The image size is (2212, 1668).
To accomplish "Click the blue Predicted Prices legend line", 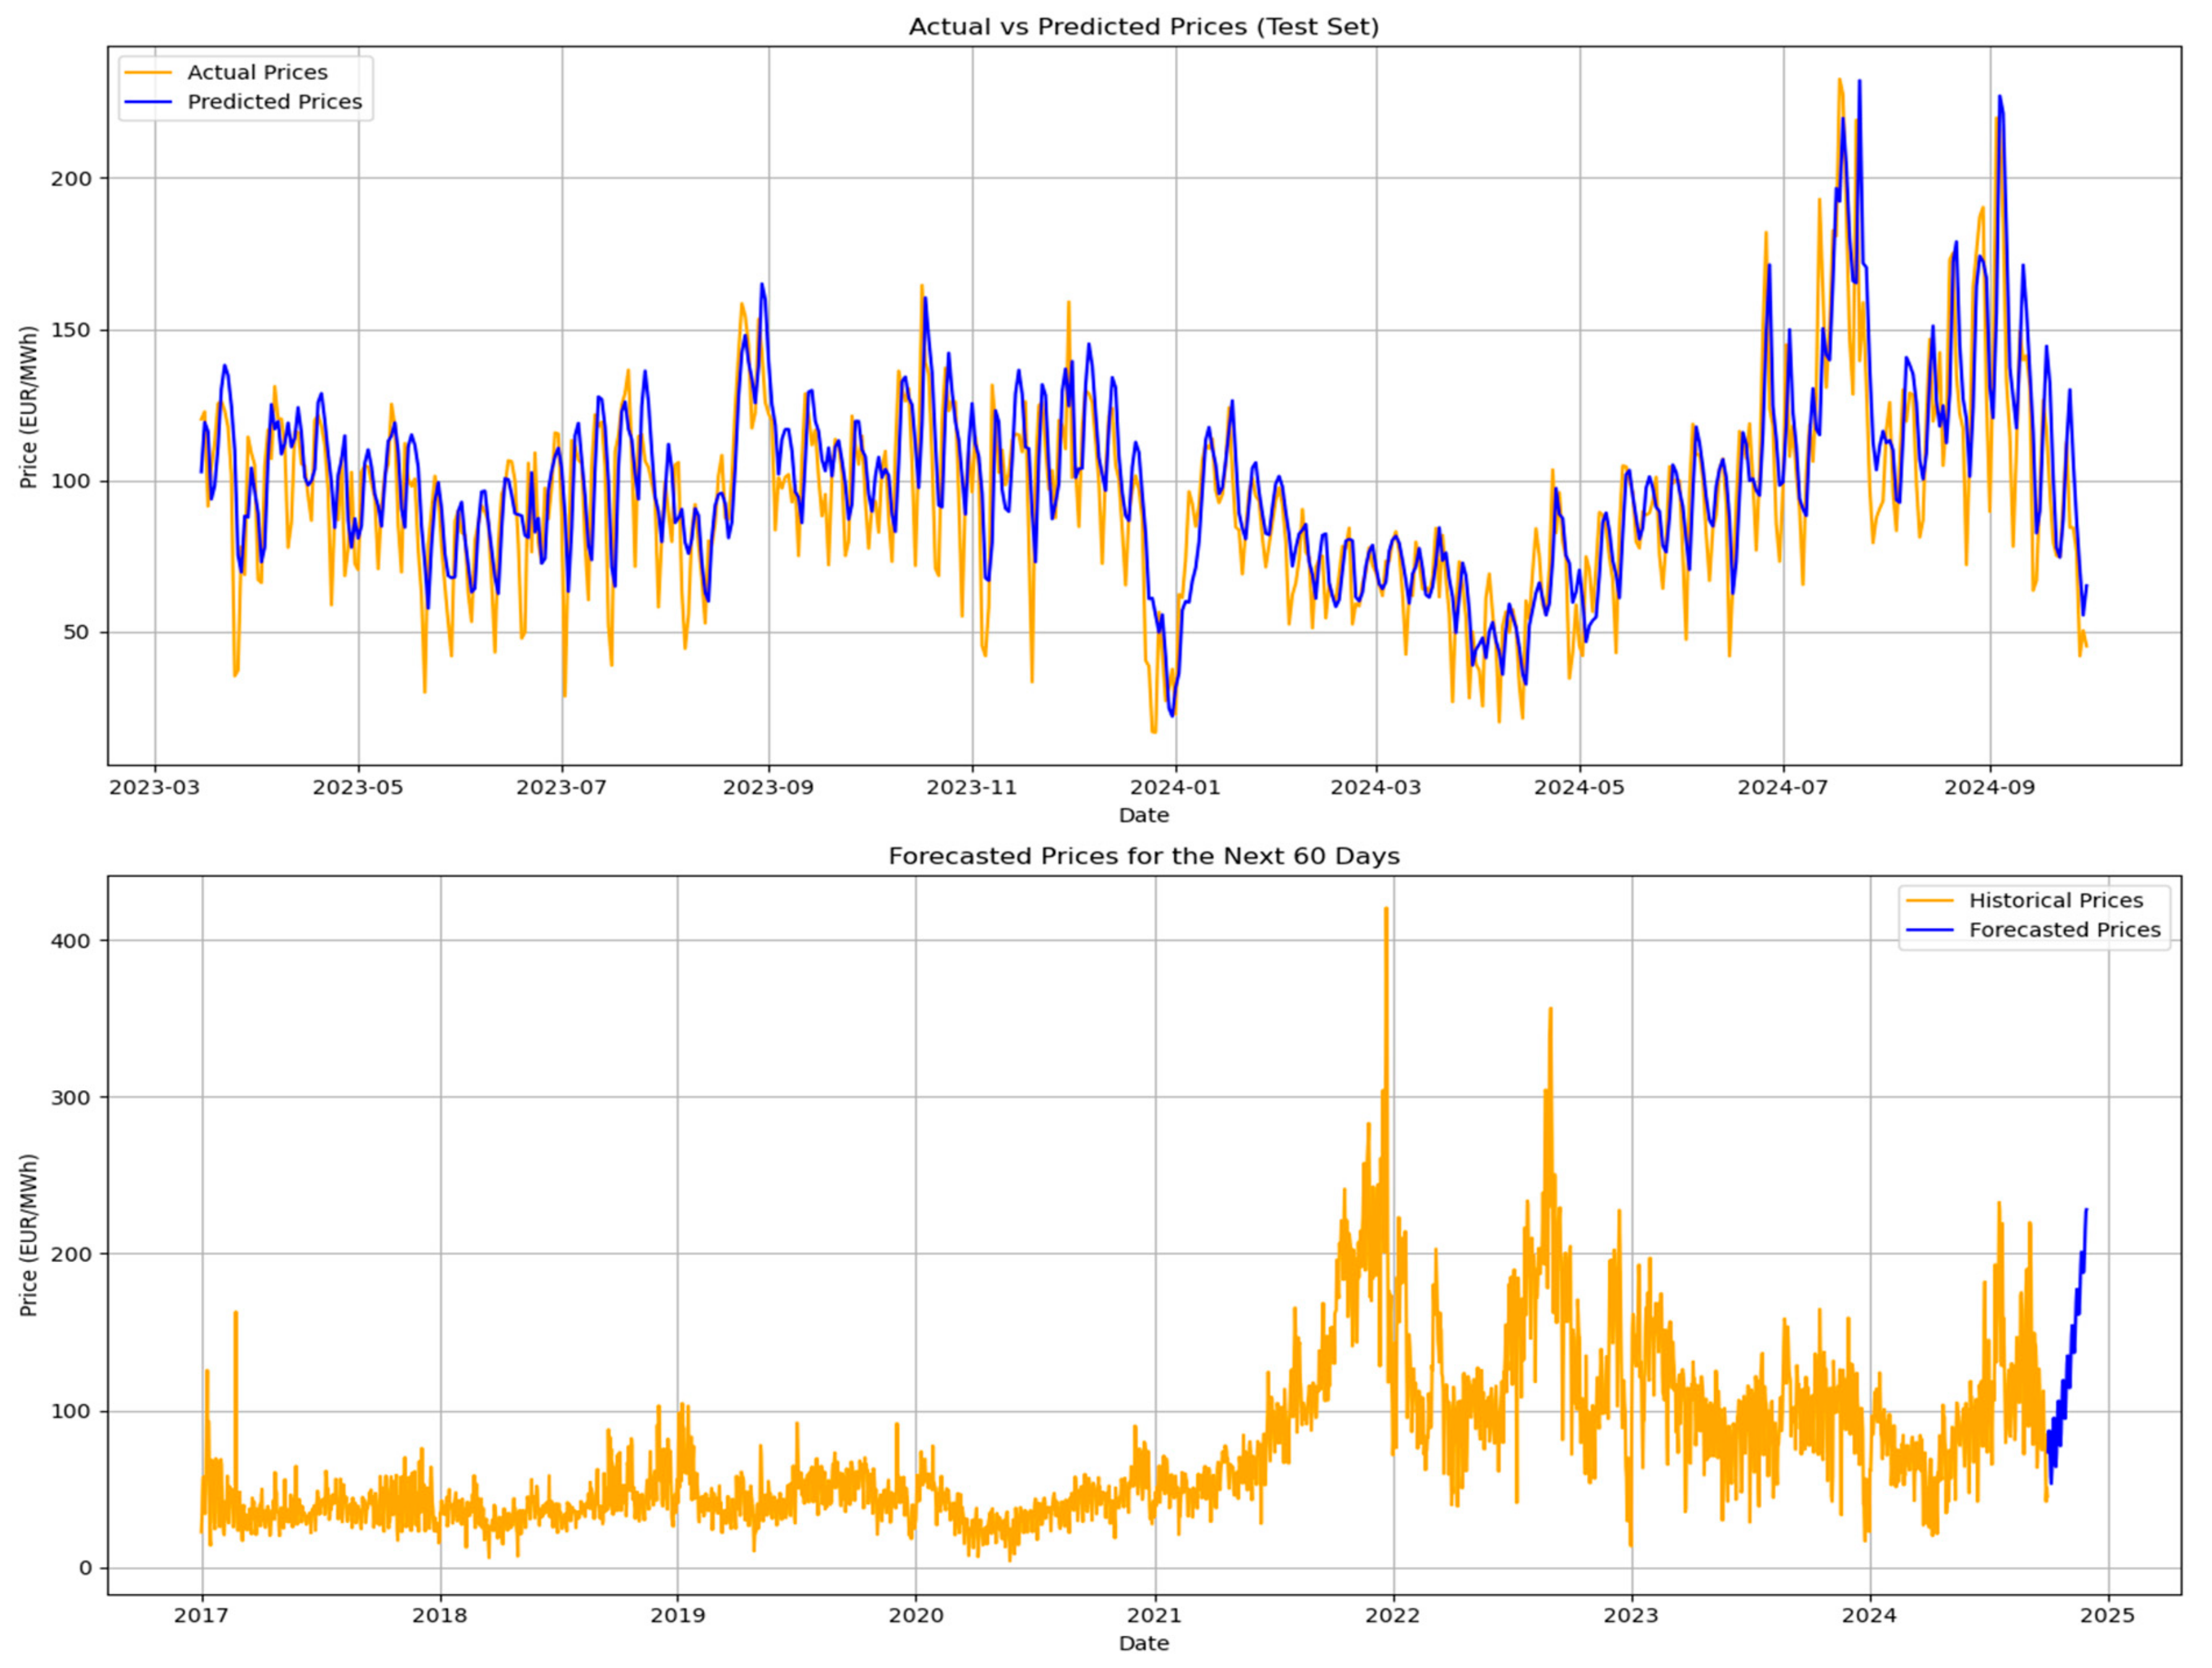I will point(150,102).
